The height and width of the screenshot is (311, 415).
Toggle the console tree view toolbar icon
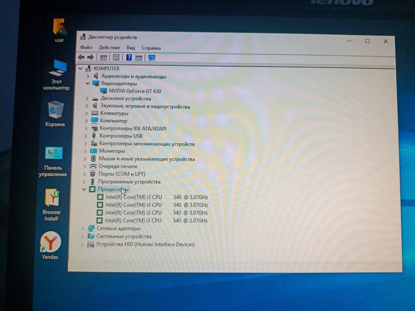(x=103, y=57)
